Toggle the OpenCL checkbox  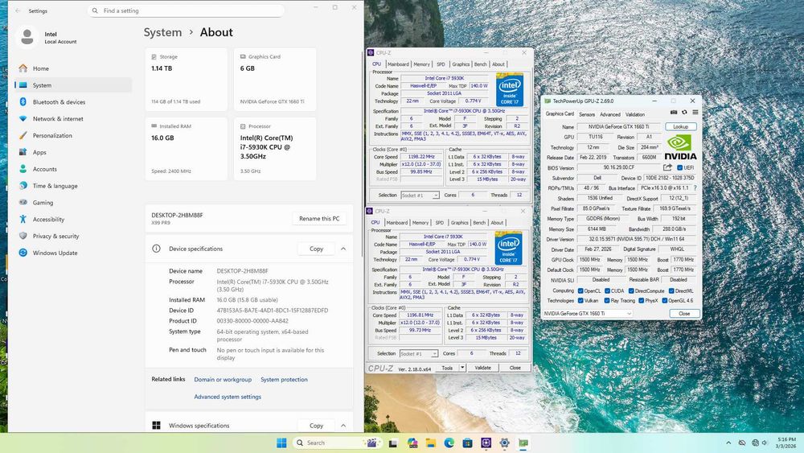click(580, 291)
